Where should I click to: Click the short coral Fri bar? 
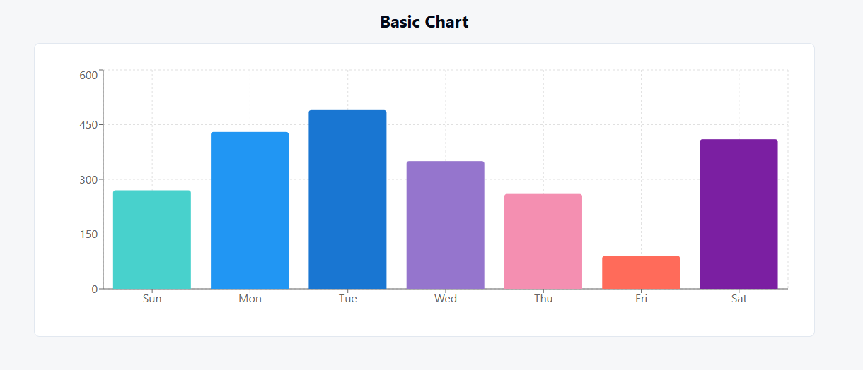coord(641,273)
